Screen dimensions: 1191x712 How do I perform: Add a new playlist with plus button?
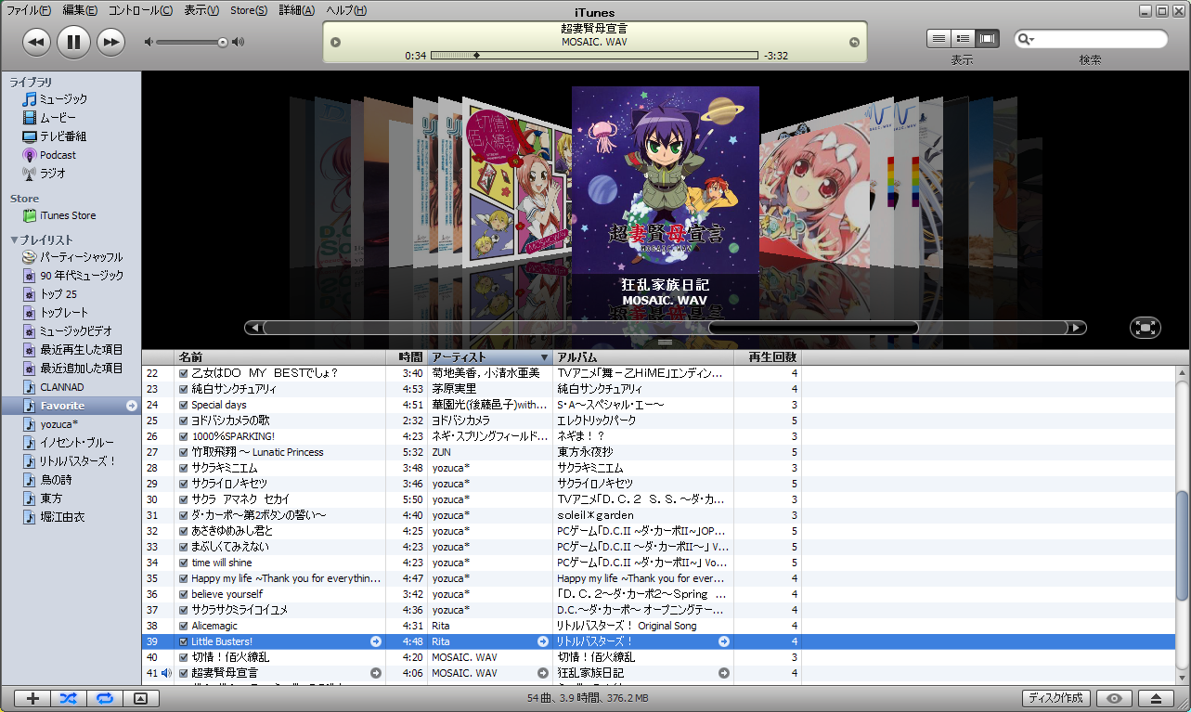tap(33, 698)
